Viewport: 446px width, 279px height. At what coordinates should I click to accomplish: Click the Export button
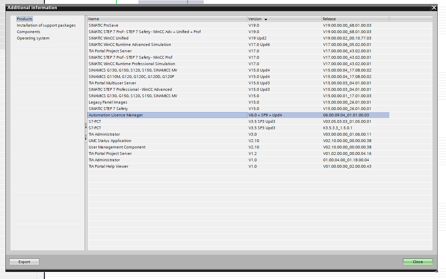pyautogui.click(x=24, y=262)
